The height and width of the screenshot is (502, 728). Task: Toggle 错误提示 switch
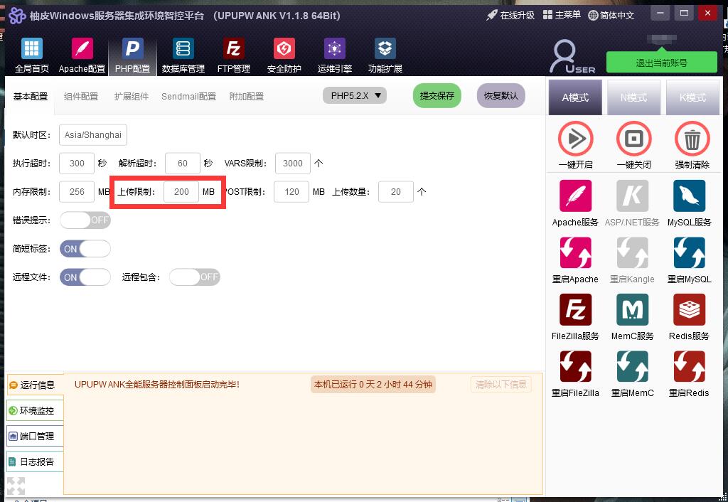pos(85,220)
